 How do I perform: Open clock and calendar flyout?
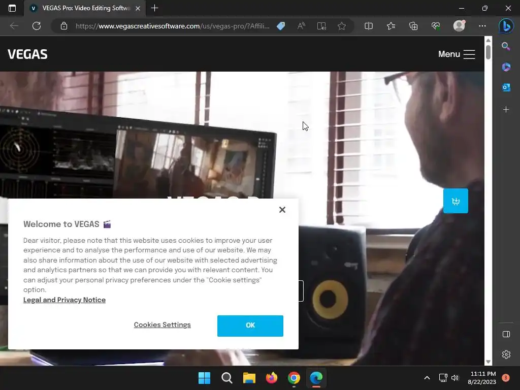pyautogui.click(x=482, y=378)
